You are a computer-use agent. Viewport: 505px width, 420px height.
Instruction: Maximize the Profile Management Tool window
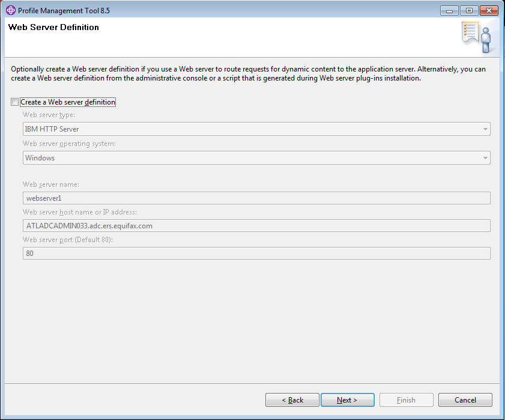(468, 10)
